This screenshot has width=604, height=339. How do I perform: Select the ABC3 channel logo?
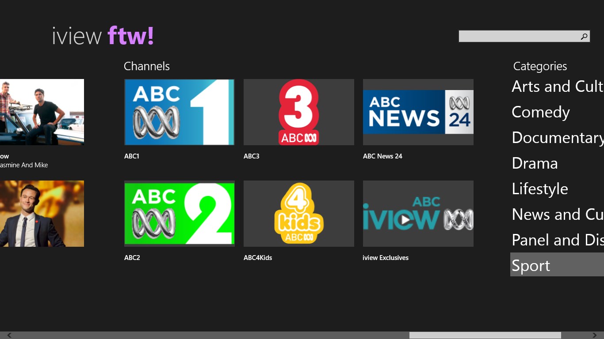tap(298, 112)
